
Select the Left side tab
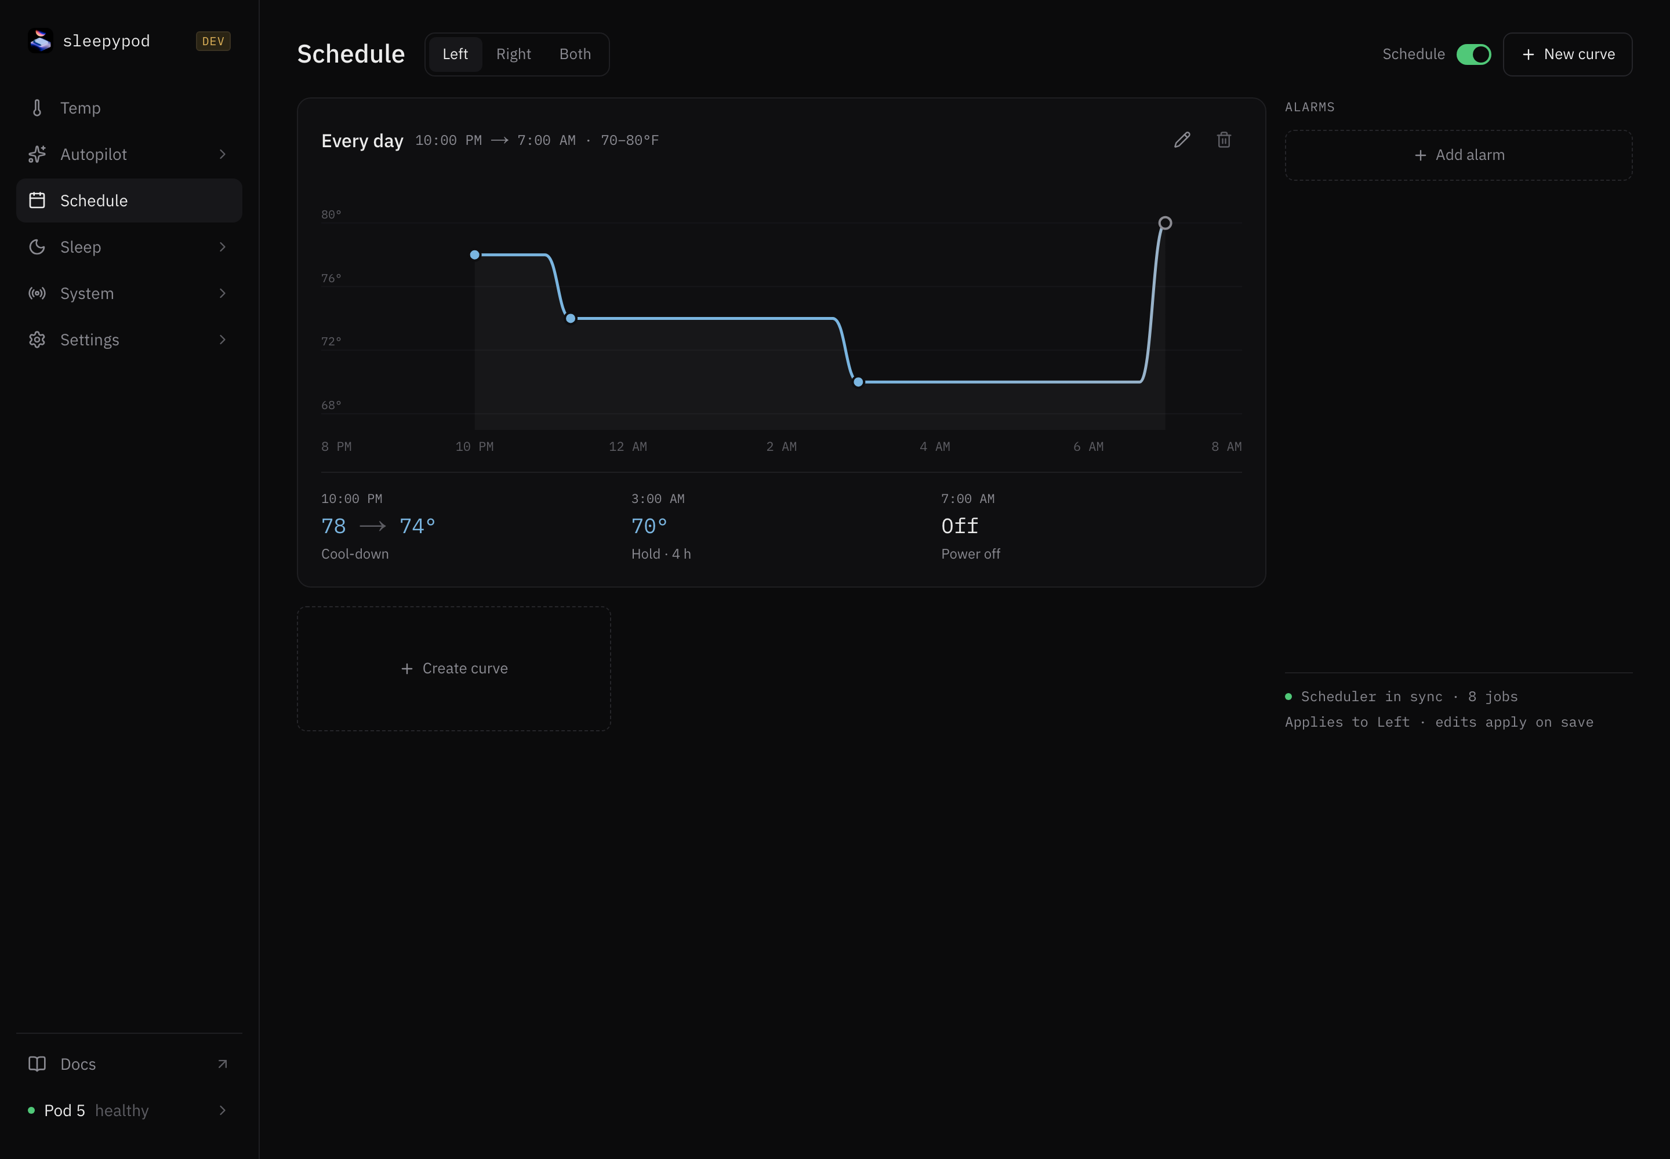455,54
